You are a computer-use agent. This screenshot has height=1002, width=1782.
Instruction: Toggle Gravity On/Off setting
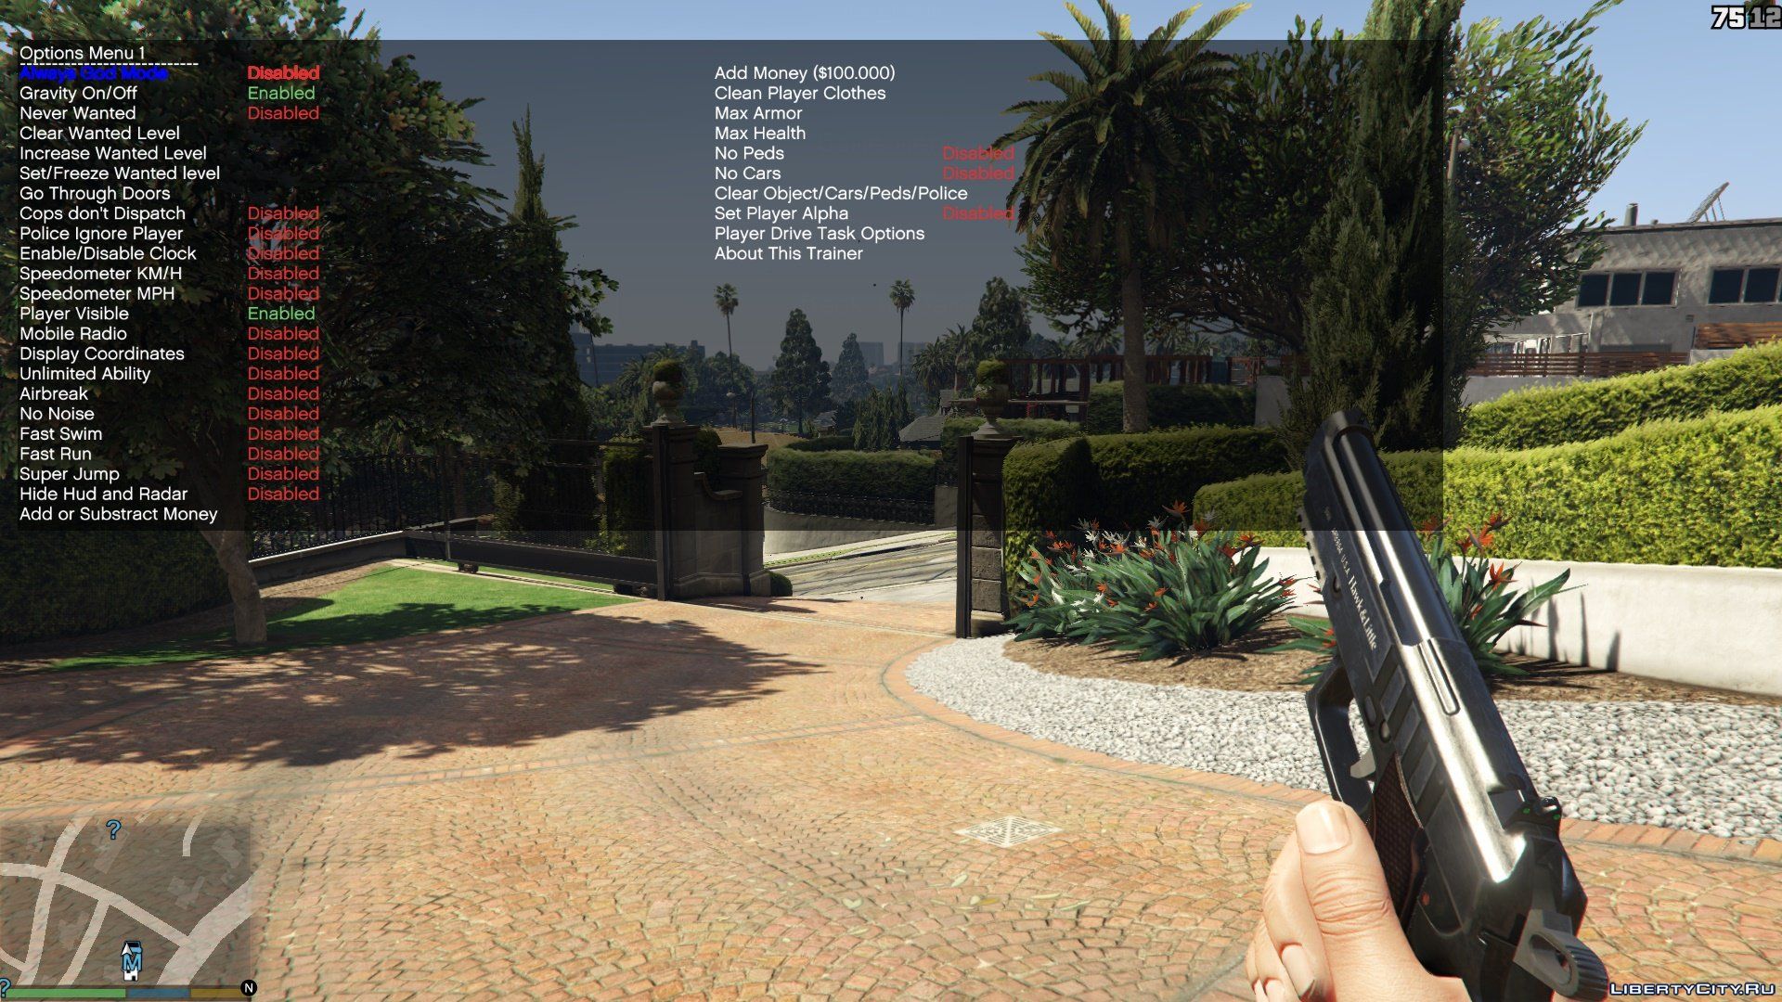point(82,91)
